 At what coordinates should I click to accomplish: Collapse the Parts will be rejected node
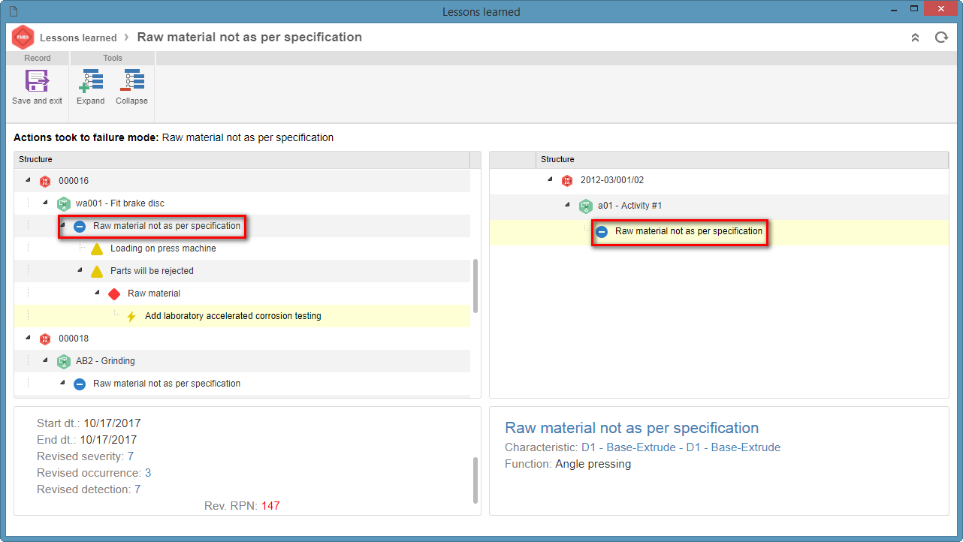click(x=80, y=270)
